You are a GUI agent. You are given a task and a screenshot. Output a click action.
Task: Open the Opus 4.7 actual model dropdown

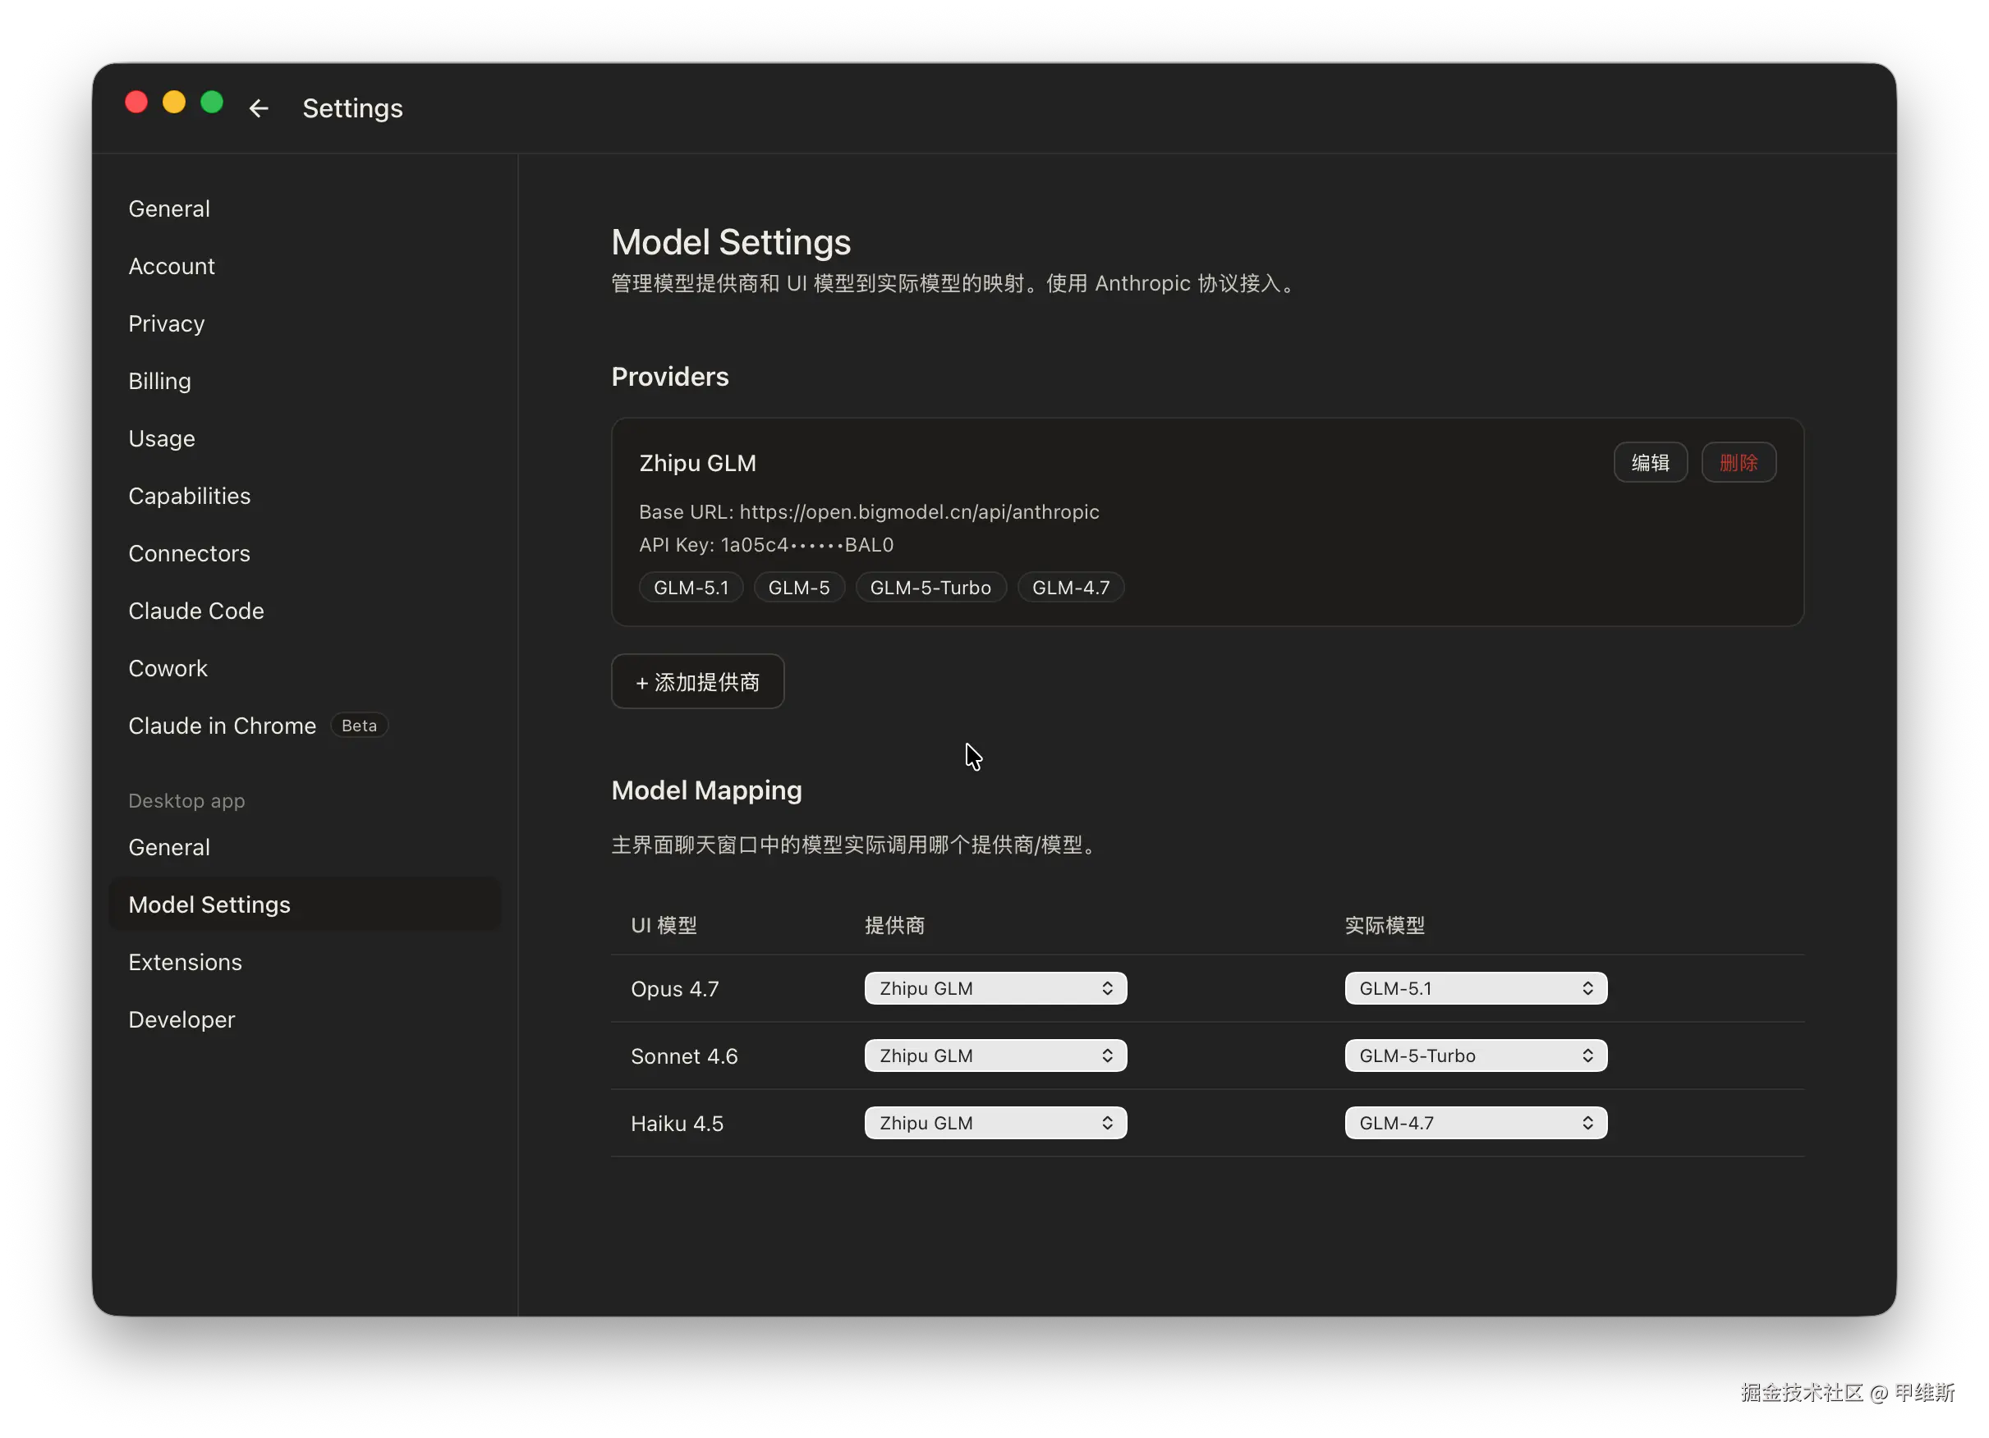coord(1475,988)
